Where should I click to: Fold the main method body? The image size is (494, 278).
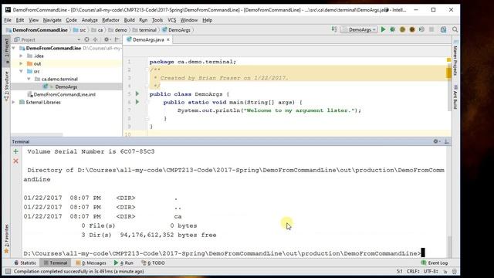click(147, 102)
